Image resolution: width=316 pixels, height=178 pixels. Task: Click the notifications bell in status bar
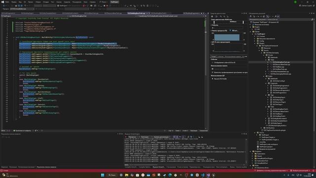coord(314,171)
